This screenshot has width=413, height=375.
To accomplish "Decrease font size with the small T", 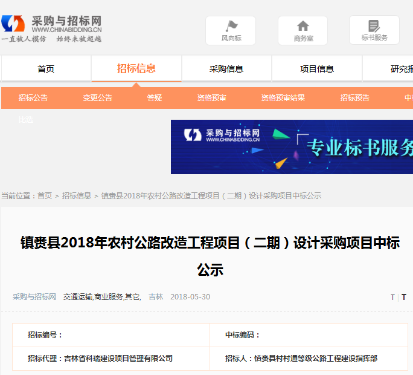I will pos(392,298).
